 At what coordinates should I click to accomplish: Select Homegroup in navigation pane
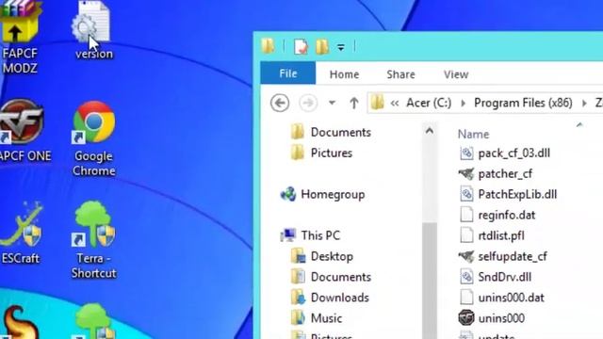[333, 195]
